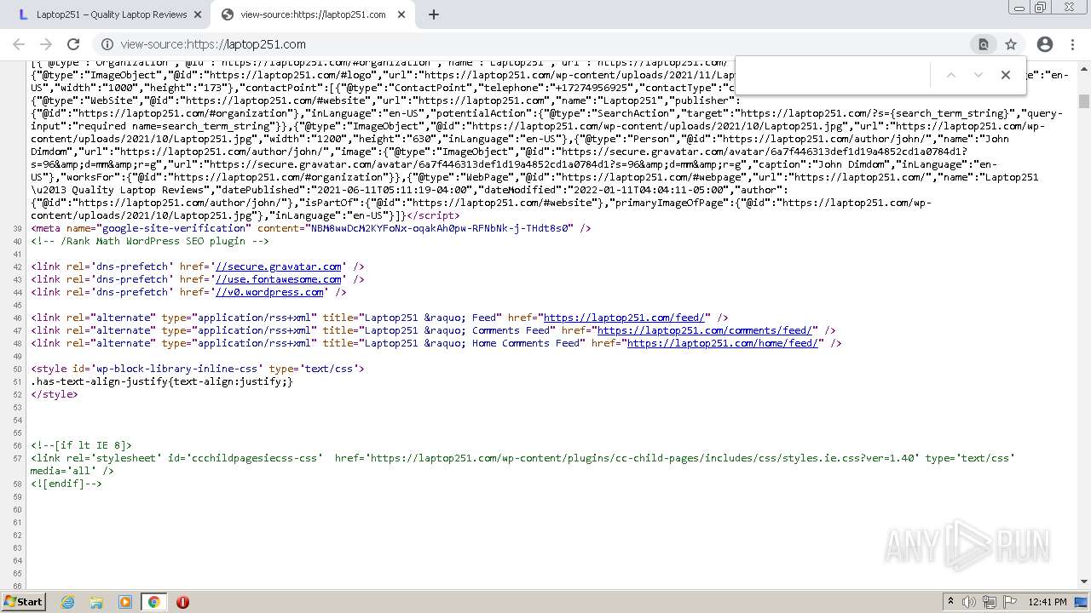Viewport: 1091px width, 613px height.
Task: Open the laptop251.com/comments/feed/ link
Action: click(x=707, y=330)
